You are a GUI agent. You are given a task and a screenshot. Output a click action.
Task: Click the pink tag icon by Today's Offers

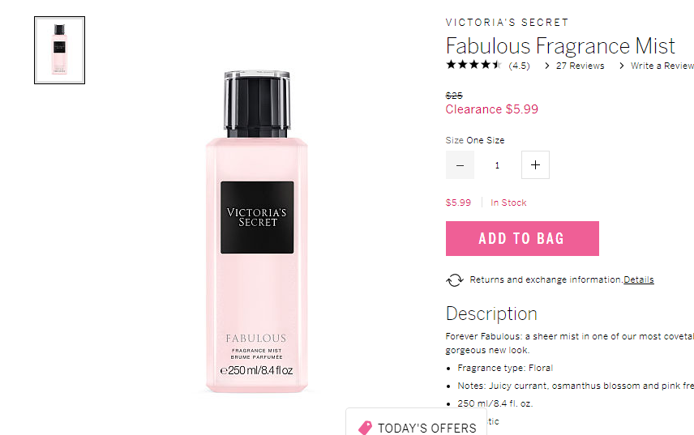(x=365, y=428)
